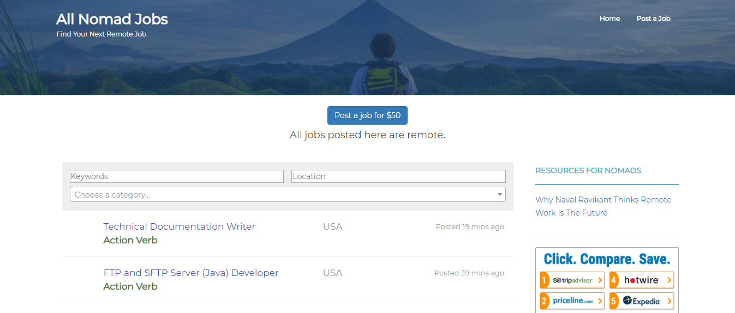
Task: Click the Post a job for $50 button
Action: tap(367, 115)
